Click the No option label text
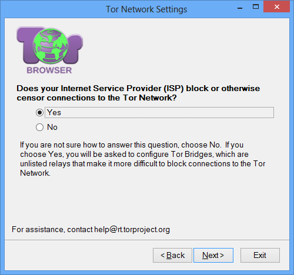 (52, 128)
